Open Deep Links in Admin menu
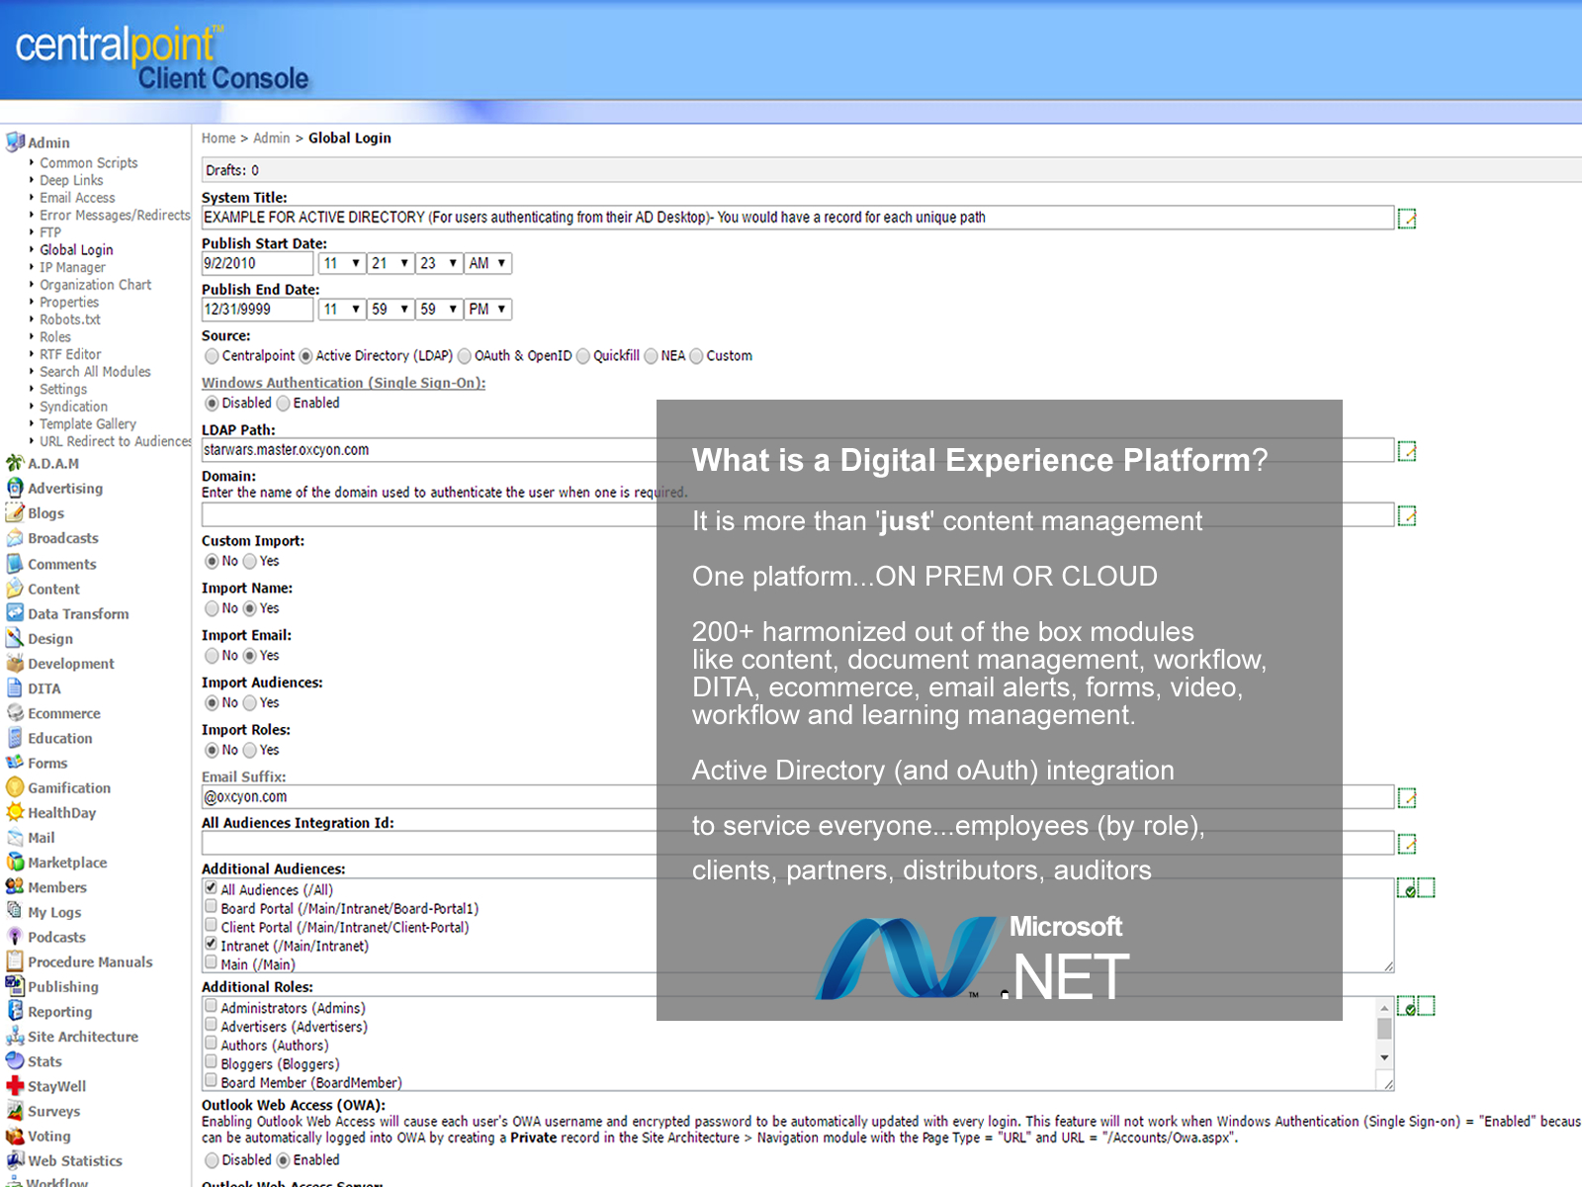This screenshot has width=1582, height=1187. tap(71, 180)
